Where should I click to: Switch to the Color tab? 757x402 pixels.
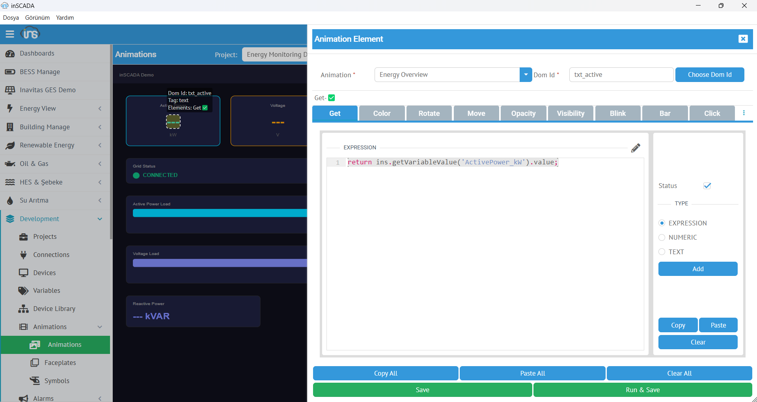[x=382, y=114]
